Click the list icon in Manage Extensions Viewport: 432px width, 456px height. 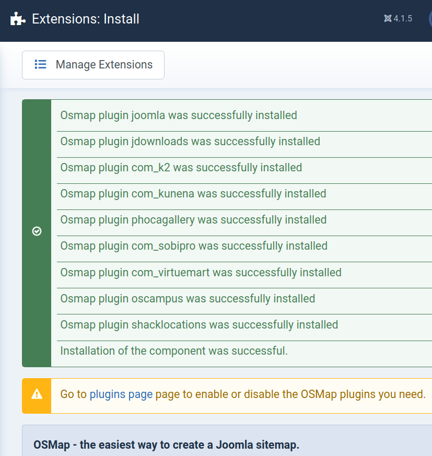(40, 64)
